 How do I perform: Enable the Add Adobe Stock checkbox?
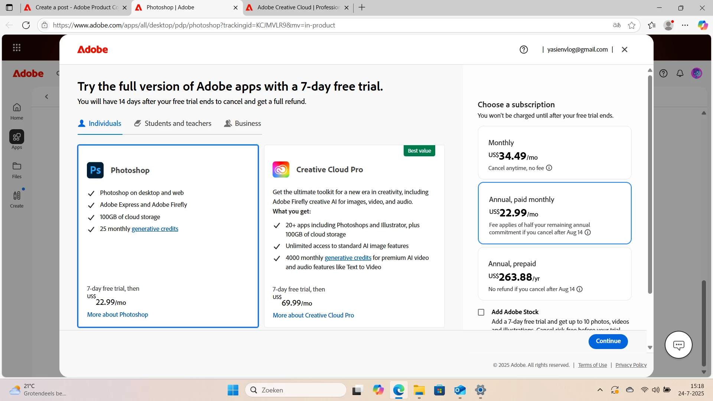[481, 312]
